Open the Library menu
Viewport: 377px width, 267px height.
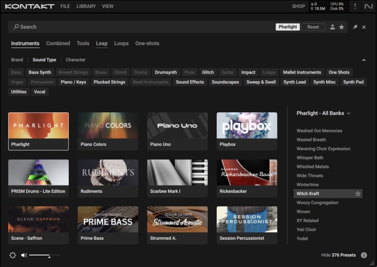click(86, 6)
